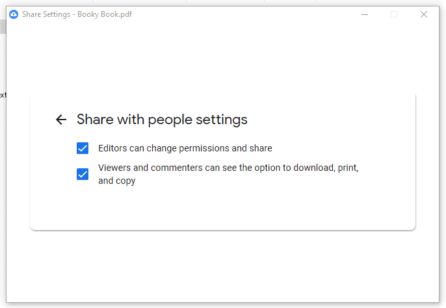
Task: Click the greyed-out maximize window button
Action: point(394,14)
